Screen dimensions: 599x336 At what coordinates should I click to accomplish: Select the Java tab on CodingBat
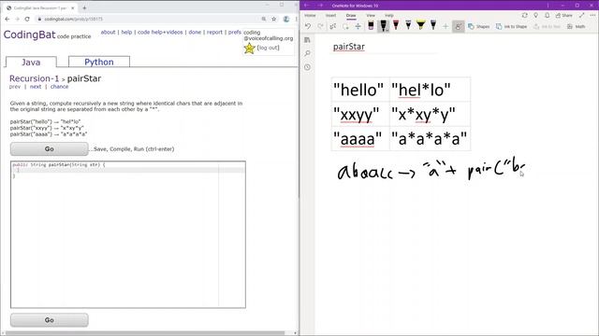pyautogui.click(x=31, y=62)
